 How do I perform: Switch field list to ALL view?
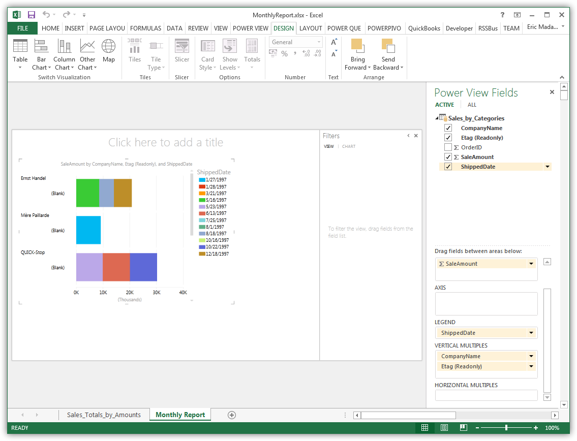click(472, 105)
